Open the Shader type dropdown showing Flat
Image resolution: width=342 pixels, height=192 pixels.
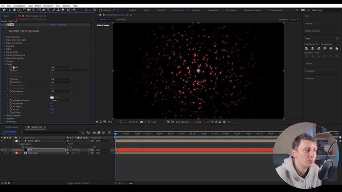click(x=61, y=67)
